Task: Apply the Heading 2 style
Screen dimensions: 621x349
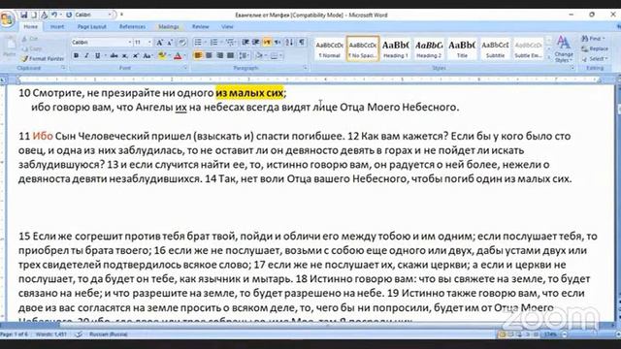Action: pyautogui.click(x=429, y=49)
